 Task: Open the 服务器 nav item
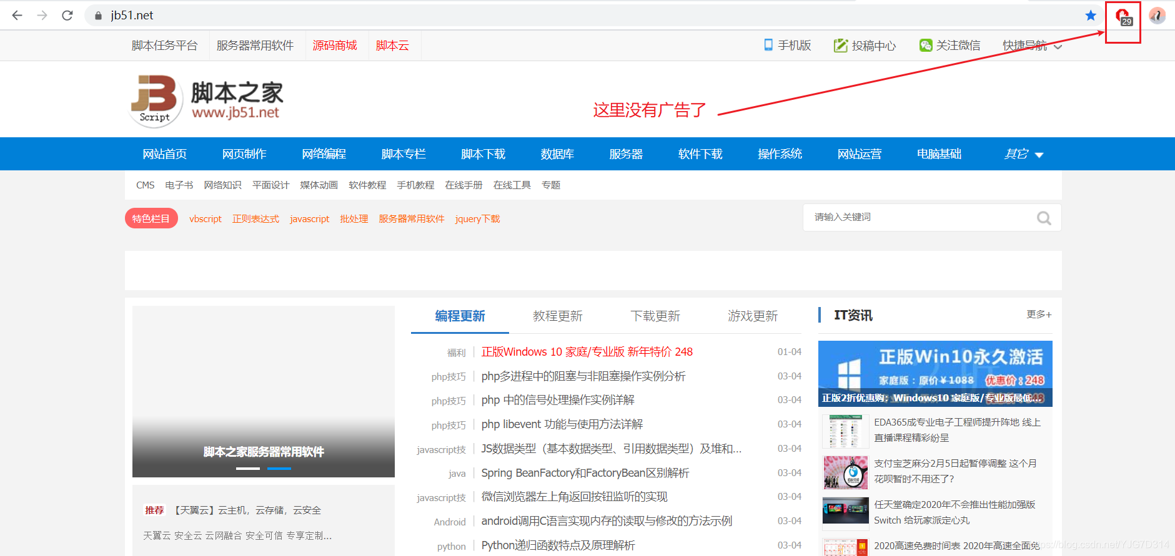[x=626, y=154]
